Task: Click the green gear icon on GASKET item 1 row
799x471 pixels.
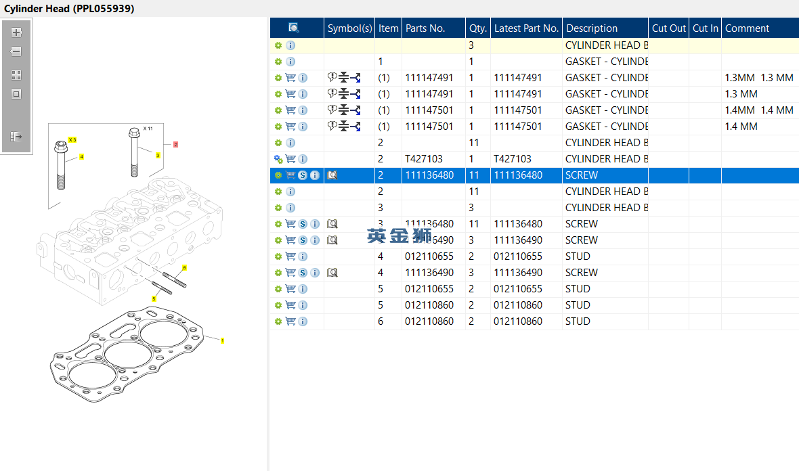Action: (278, 62)
